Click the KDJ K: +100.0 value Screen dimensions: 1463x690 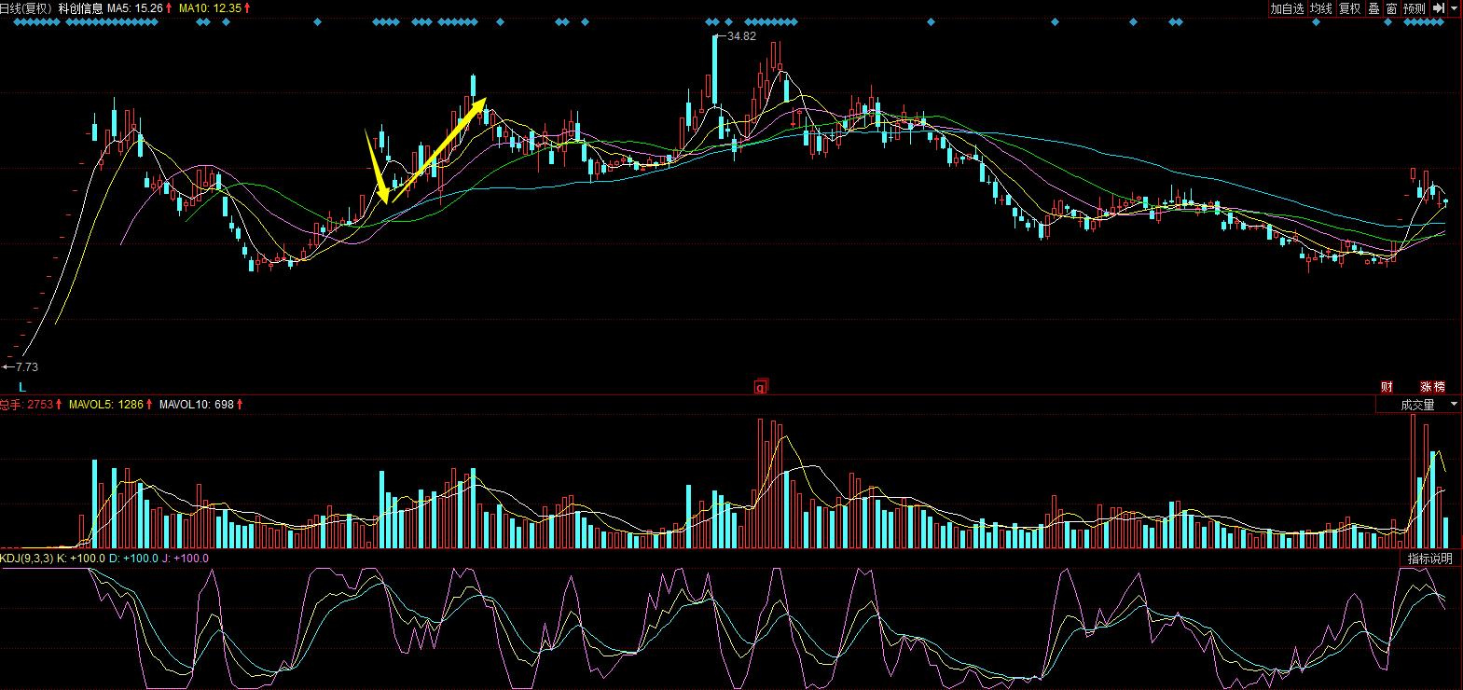82,559
